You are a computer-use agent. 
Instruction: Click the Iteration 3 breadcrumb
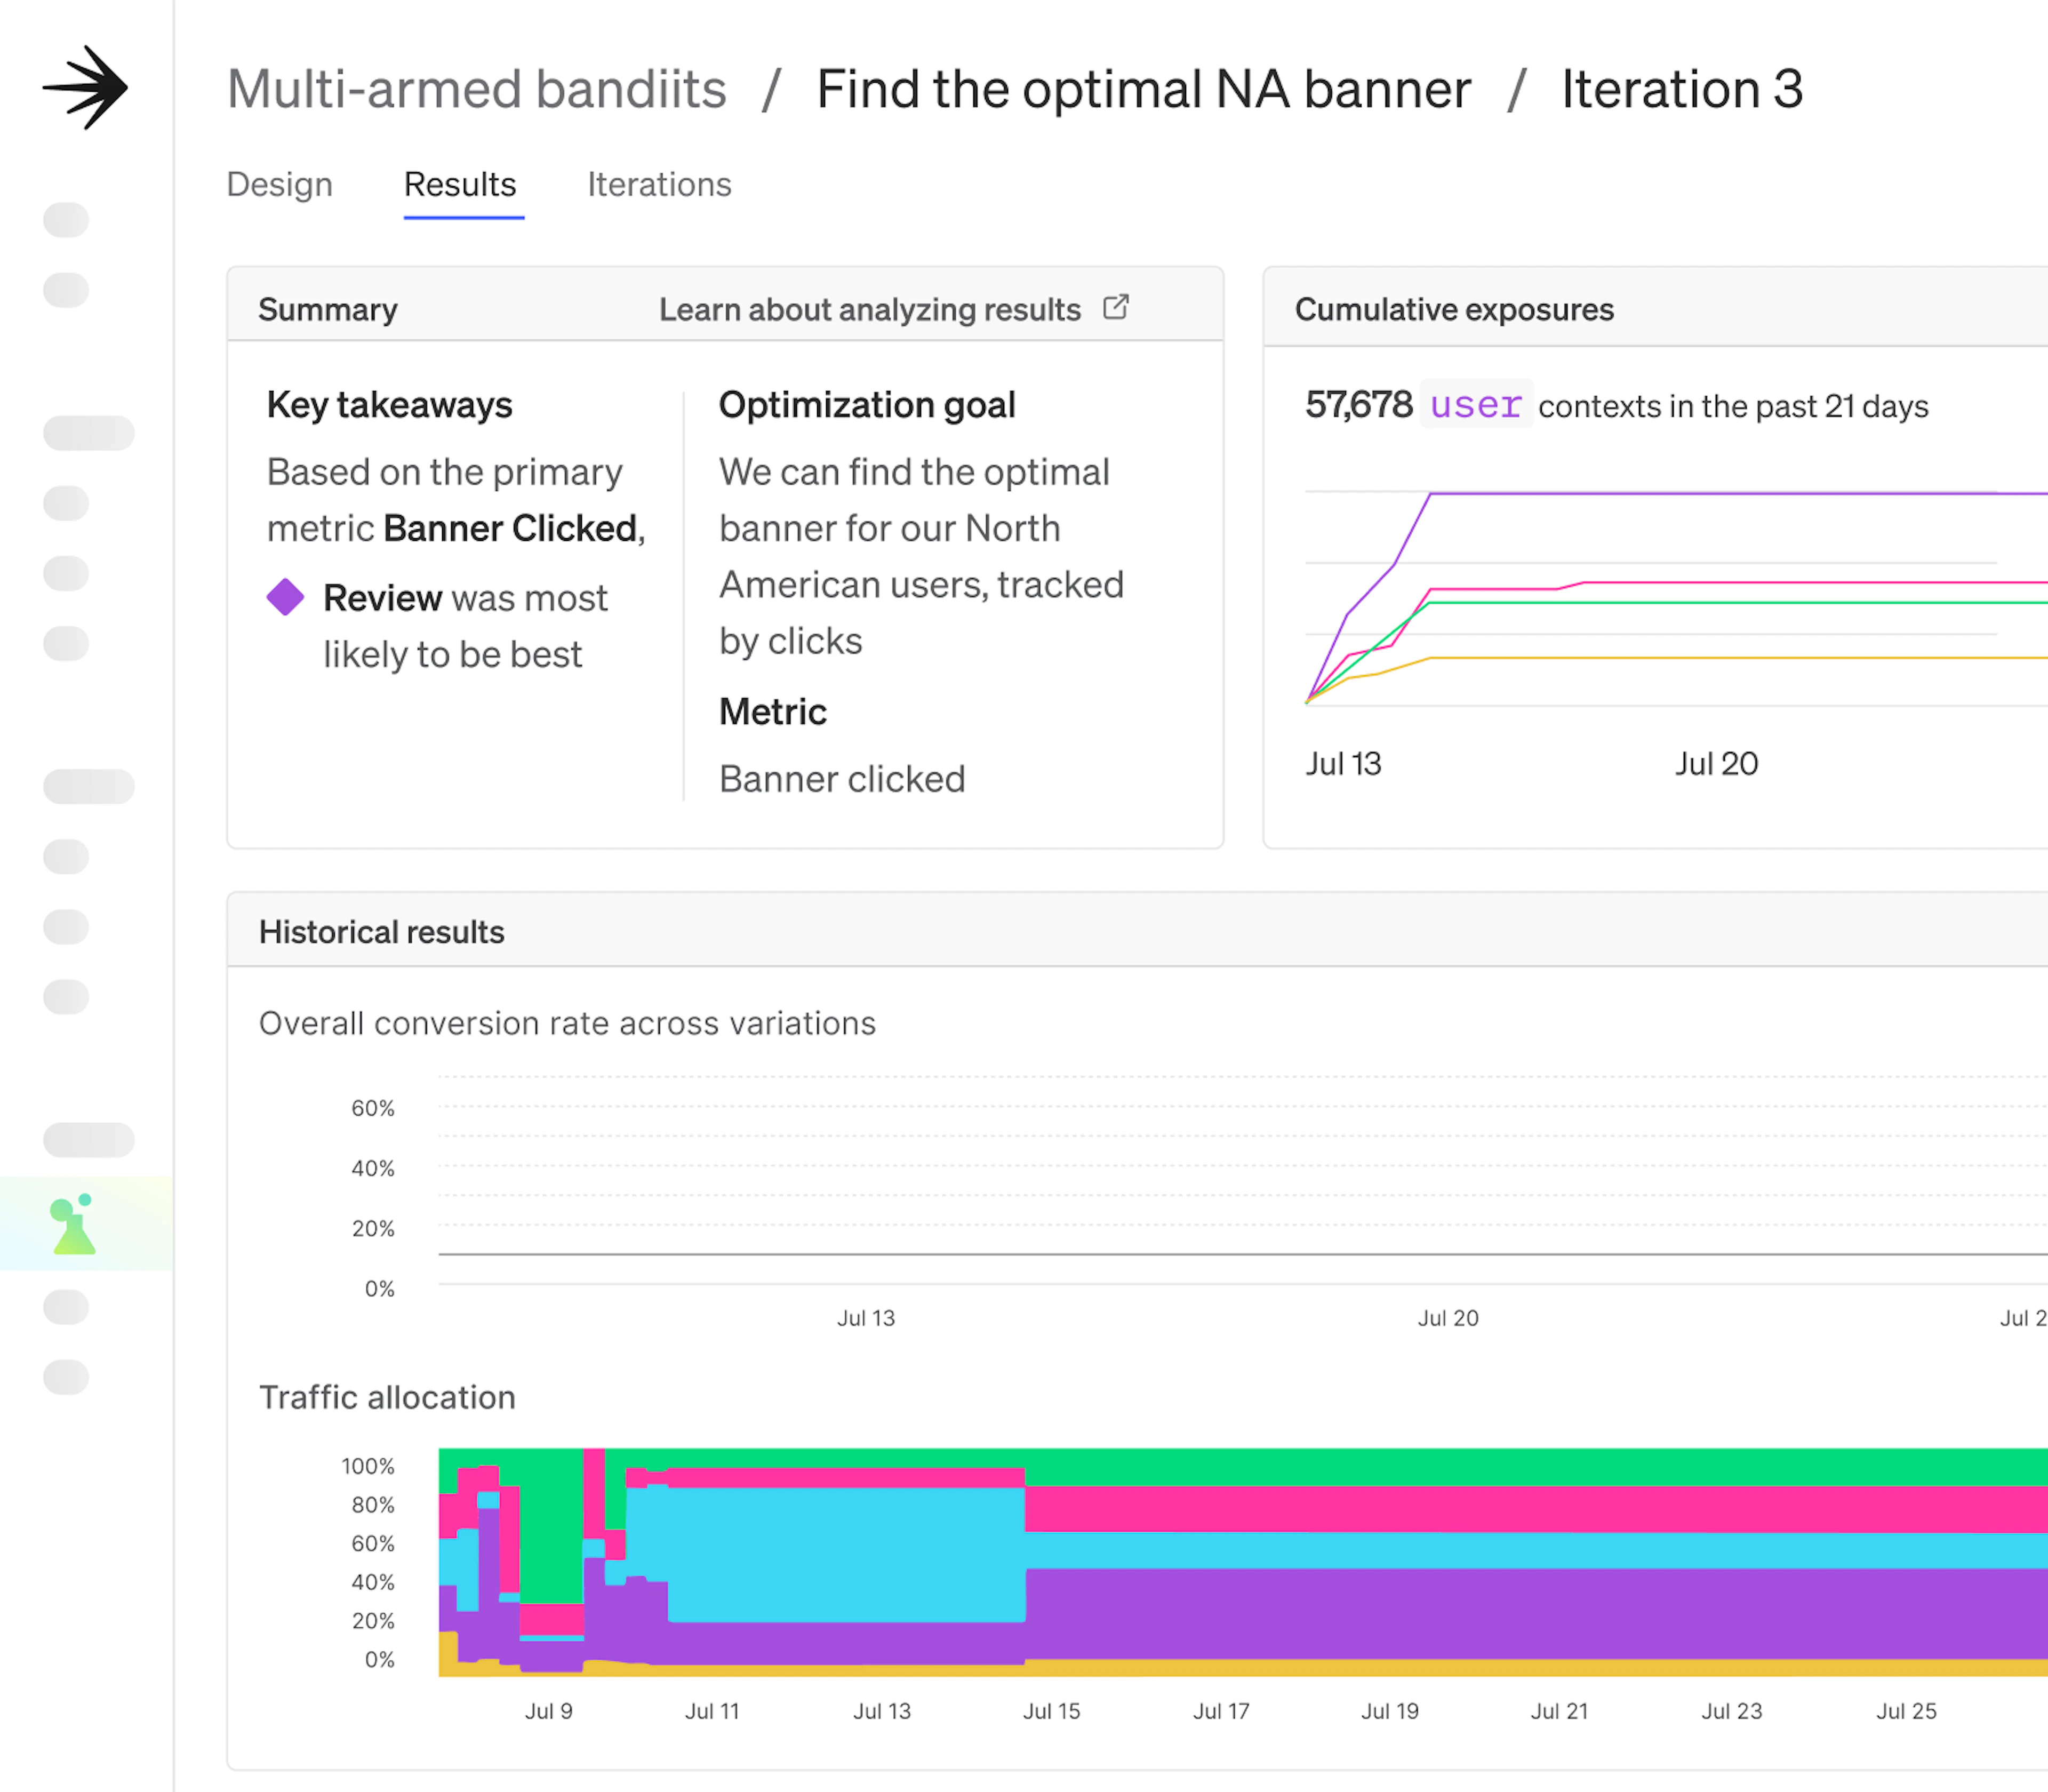pyautogui.click(x=1682, y=89)
